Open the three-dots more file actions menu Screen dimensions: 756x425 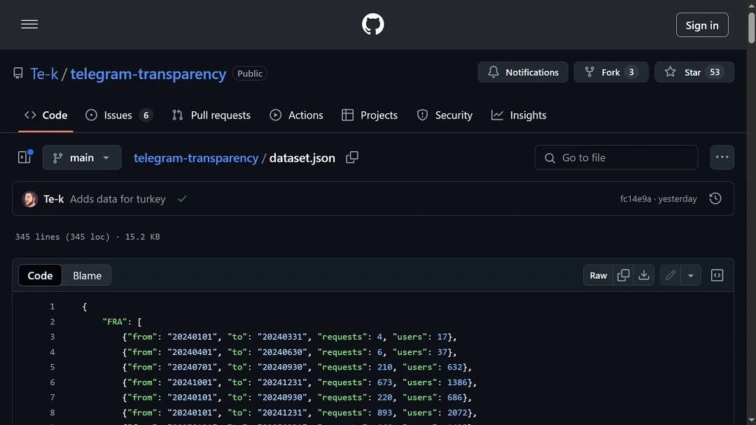coord(722,158)
